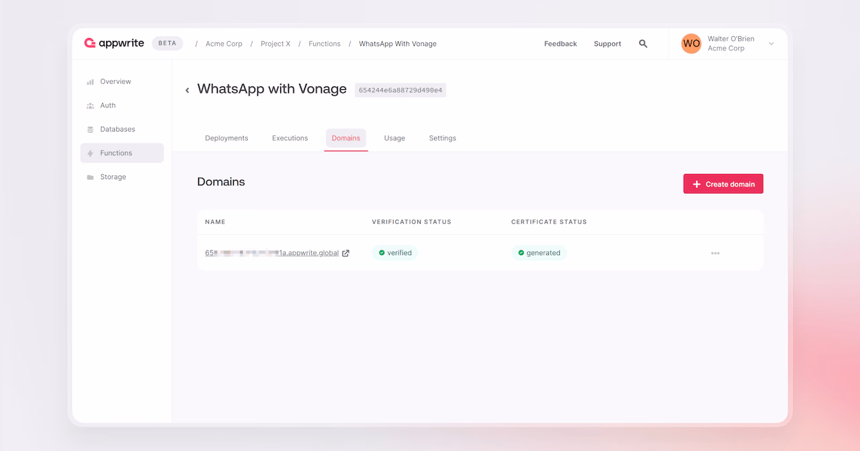The width and height of the screenshot is (860, 451).
Task: Click the Storage folder icon in sidebar
Action: click(x=90, y=177)
